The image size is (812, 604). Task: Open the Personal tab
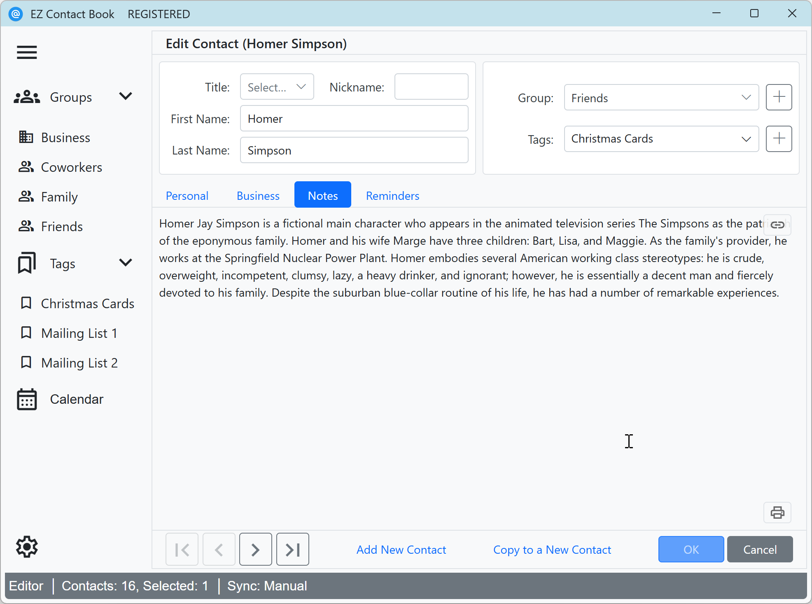(187, 196)
